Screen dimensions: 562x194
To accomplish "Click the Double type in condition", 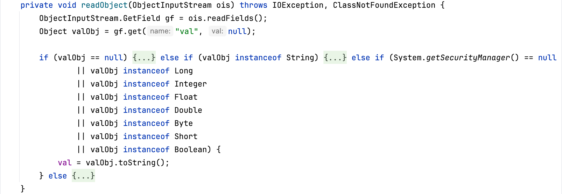I will pyautogui.click(x=188, y=110).
